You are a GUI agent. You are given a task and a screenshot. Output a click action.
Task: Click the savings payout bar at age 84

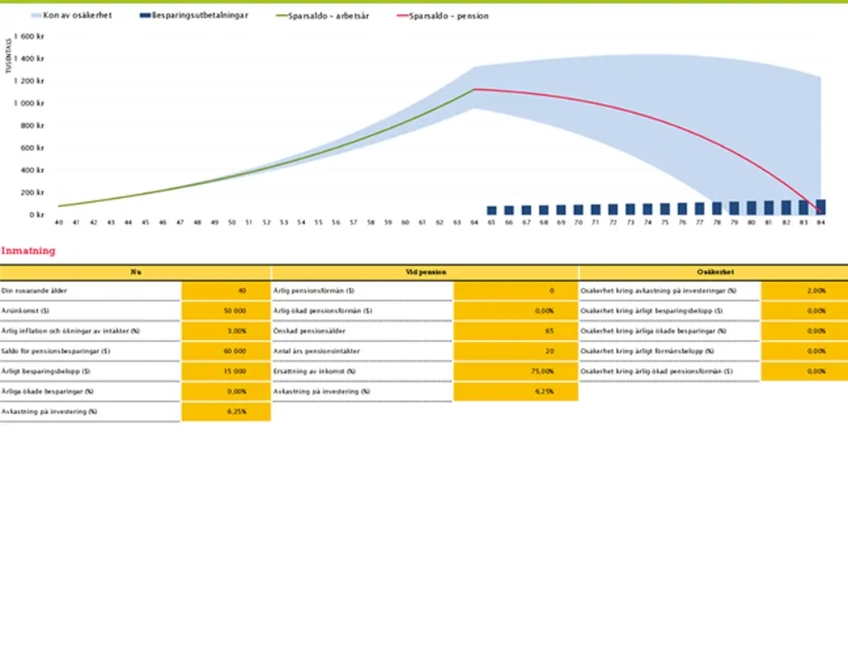pyautogui.click(x=821, y=207)
